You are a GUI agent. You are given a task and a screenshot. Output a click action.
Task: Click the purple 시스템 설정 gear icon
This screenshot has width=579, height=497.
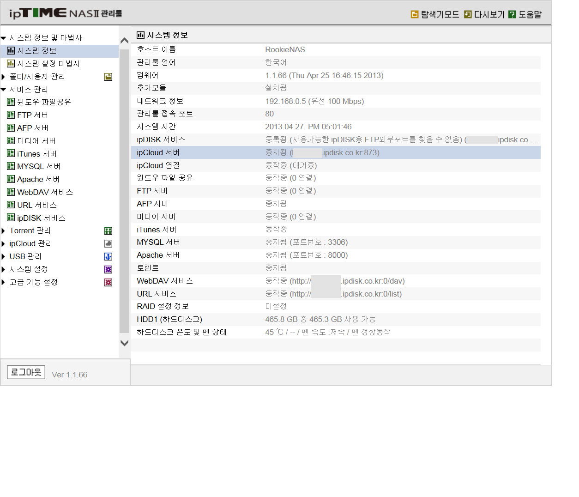[109, 269]
